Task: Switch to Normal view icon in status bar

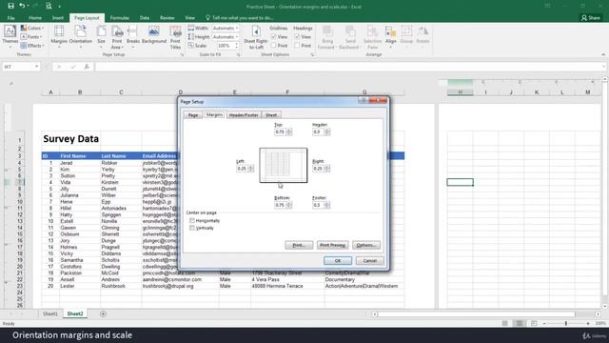Action: click(x=505, y=323)
